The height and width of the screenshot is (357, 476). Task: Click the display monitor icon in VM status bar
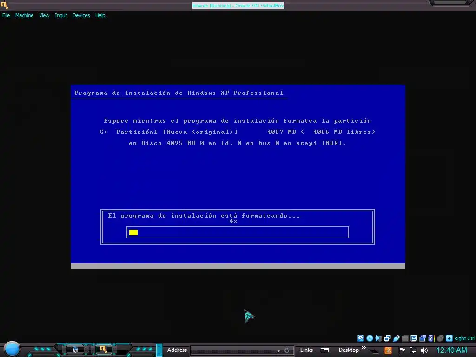[414, 338]
